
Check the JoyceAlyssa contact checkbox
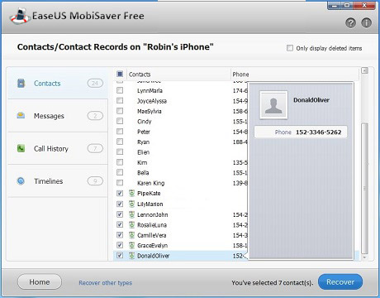pos(120,100)
